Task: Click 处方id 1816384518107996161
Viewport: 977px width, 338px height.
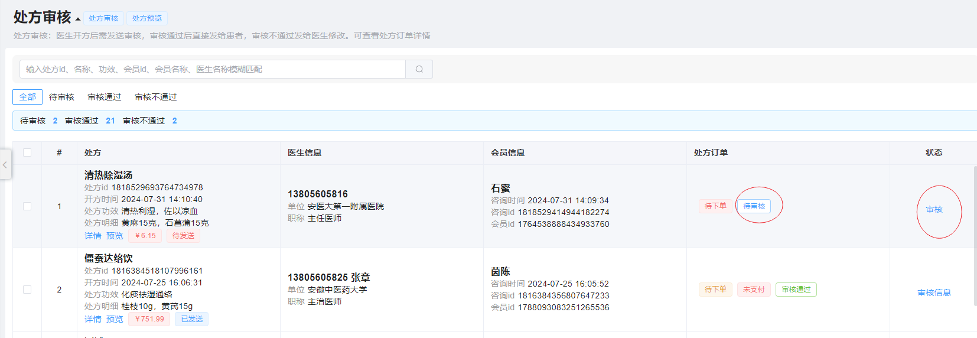Action: (x=157, y=271)
